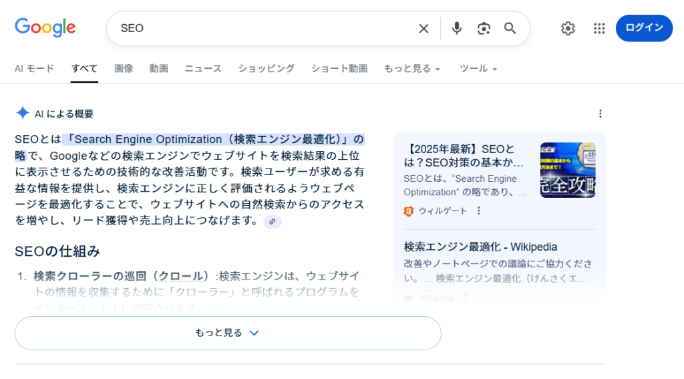Click the magnifying glass search icon
Image resolution: width=684 pixels, height=379 pixels.
(x=510, y=28)
